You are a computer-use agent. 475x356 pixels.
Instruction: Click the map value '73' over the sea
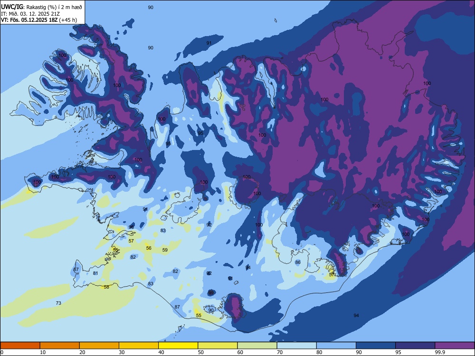(58, 303)
